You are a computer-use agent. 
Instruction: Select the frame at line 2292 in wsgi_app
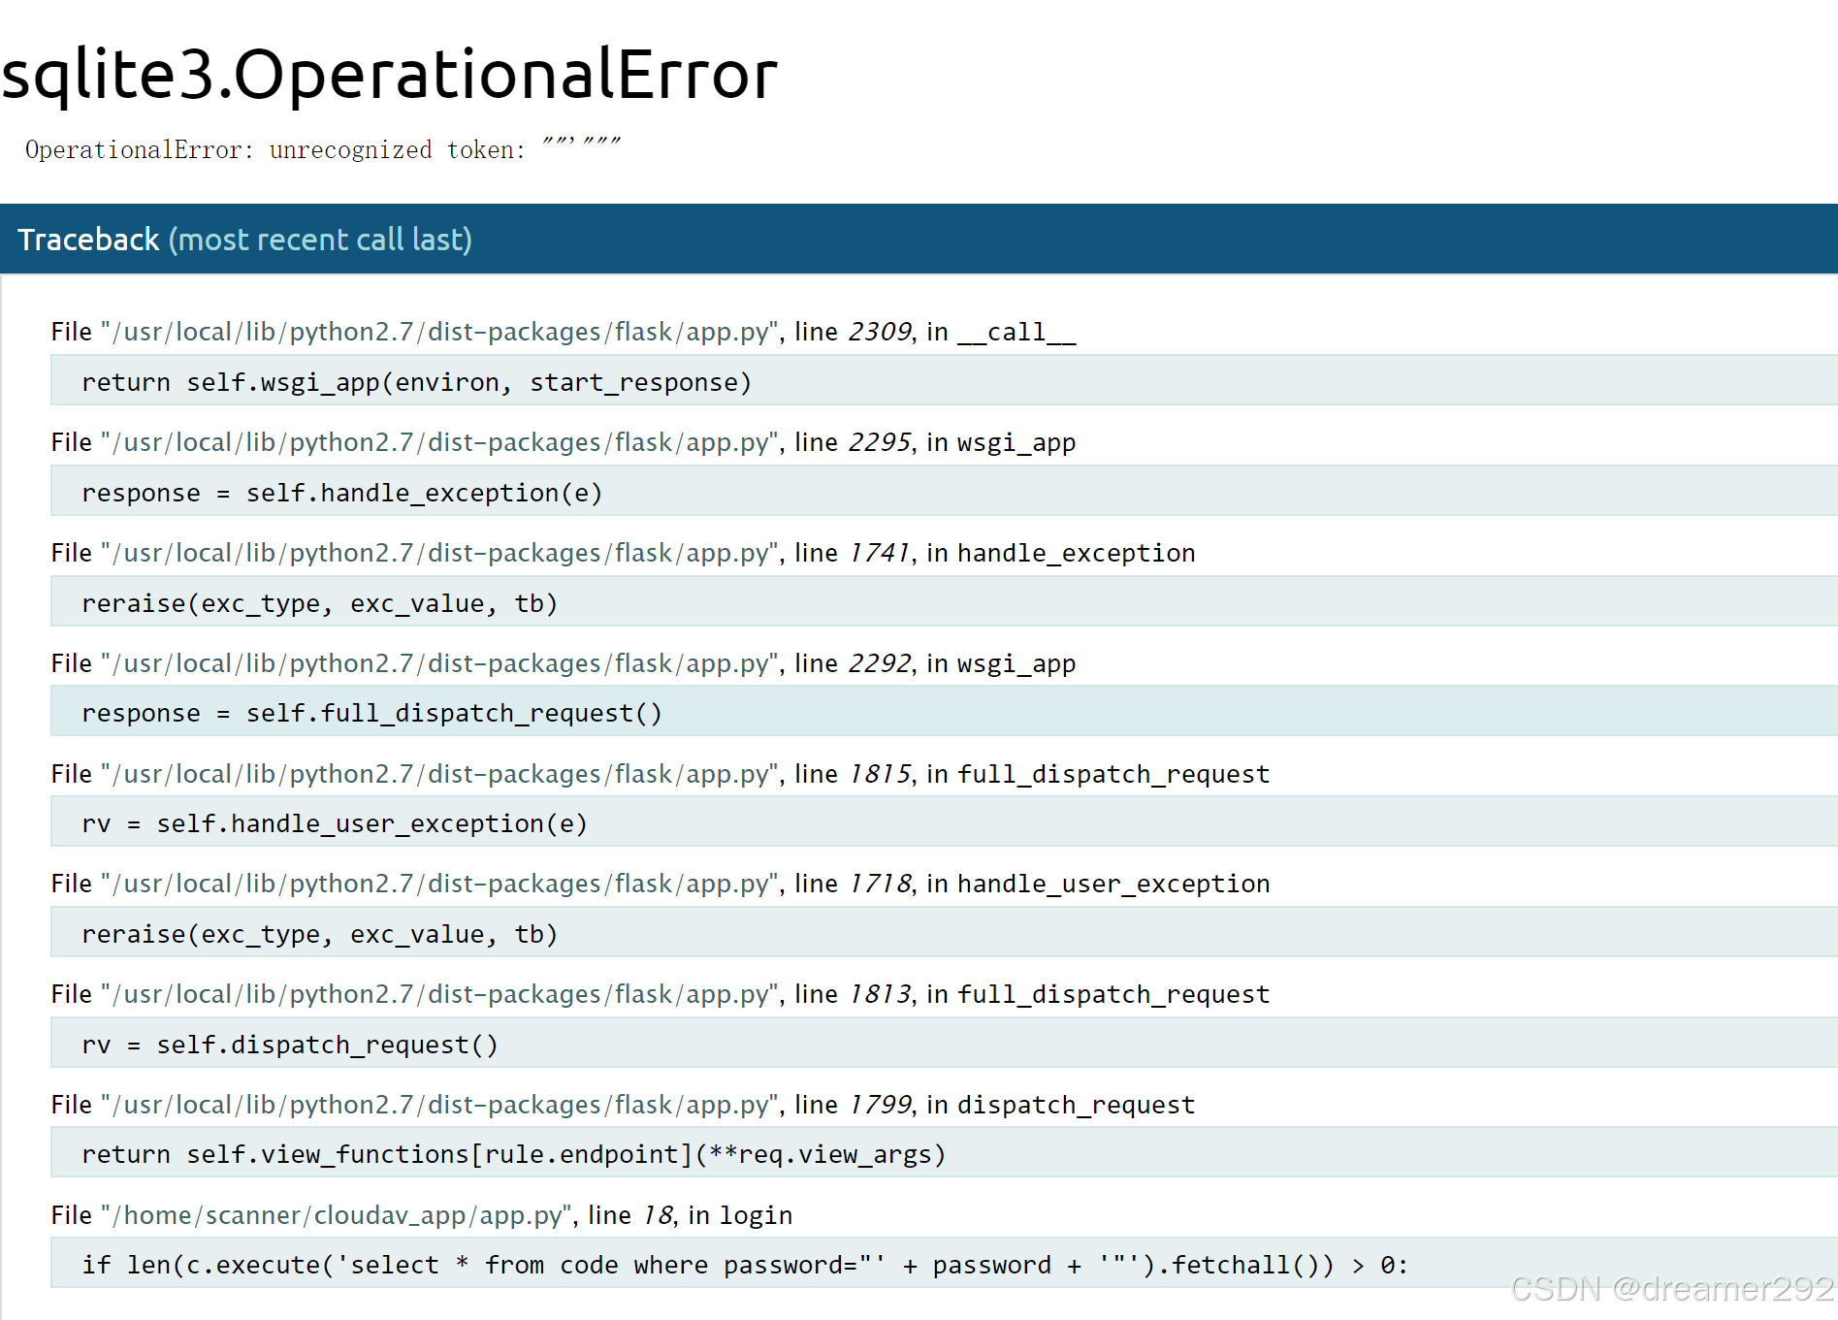pyautogui.click(x=563, y=663)
